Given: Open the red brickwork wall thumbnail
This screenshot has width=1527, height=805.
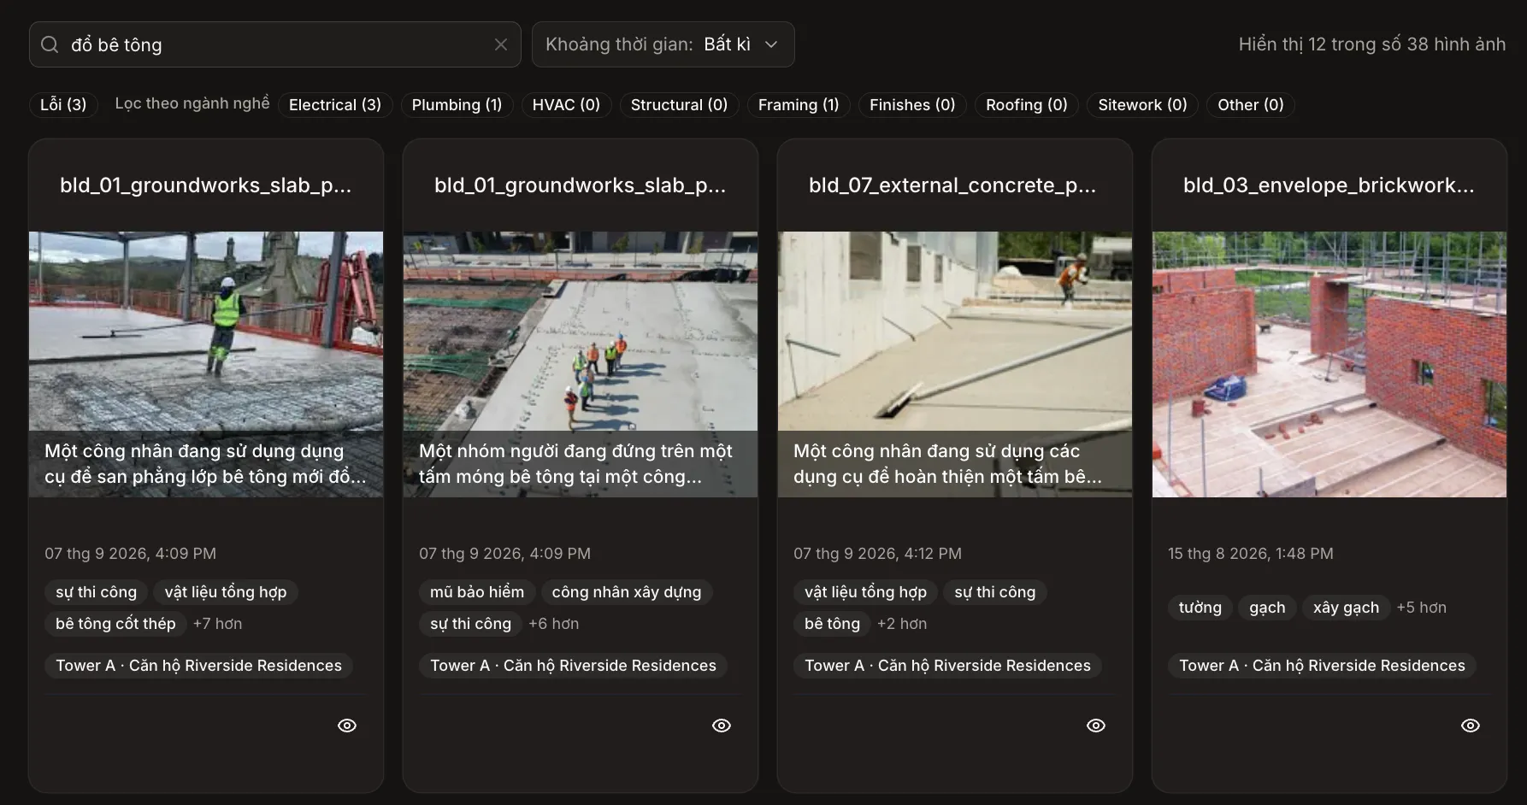Looking at the screenshot, I should [x=1329, y=364].
